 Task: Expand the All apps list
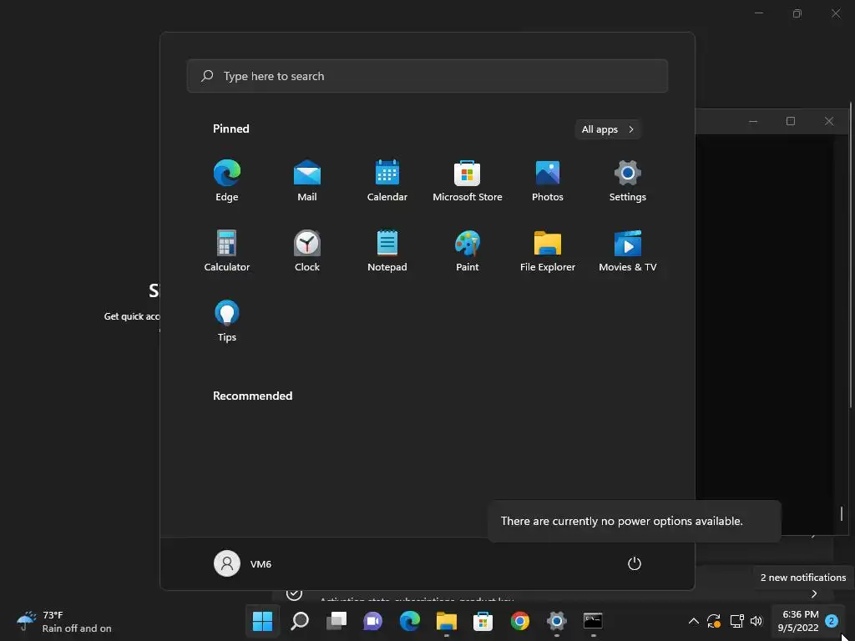608,129
